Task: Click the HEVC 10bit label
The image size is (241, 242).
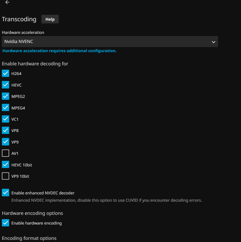Action: [x=22, y=165]
